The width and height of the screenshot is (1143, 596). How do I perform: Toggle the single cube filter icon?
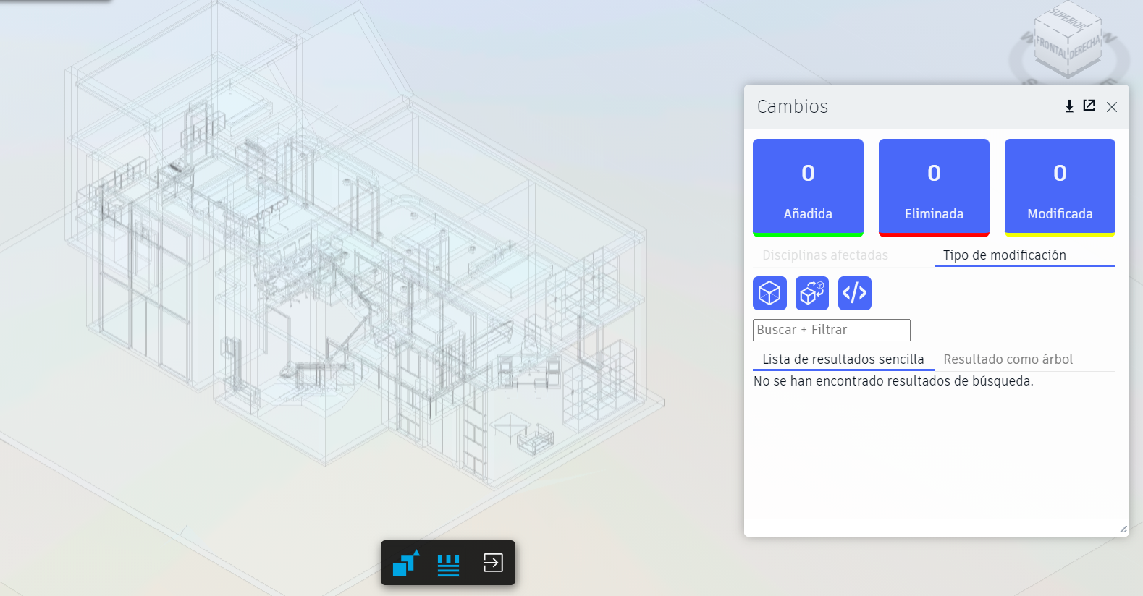(769, 293)
